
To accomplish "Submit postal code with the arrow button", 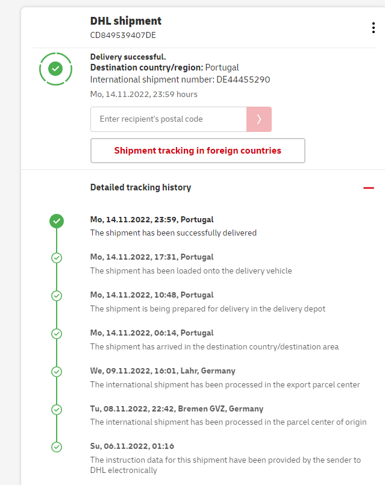I will click(259, 119).
